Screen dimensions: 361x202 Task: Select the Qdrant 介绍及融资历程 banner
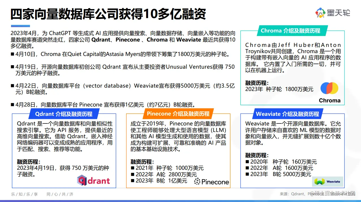coord(64,114)
